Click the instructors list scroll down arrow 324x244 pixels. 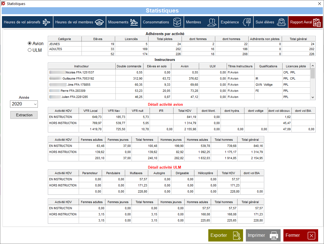pos(313,97)
